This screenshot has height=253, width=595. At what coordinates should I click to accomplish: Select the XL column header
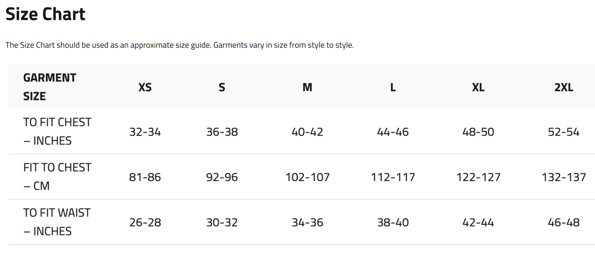478,87
